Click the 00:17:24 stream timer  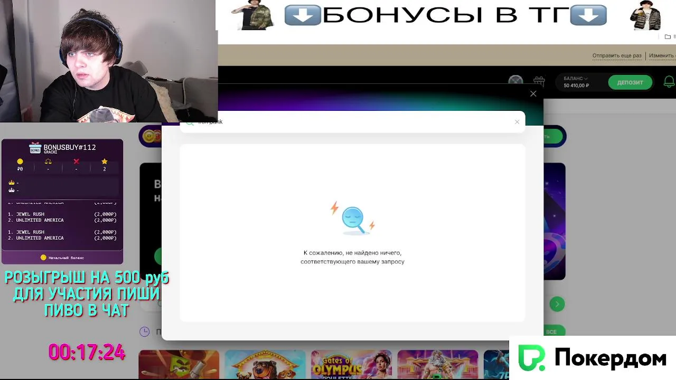pyautogui.click(x=87, y=352)
